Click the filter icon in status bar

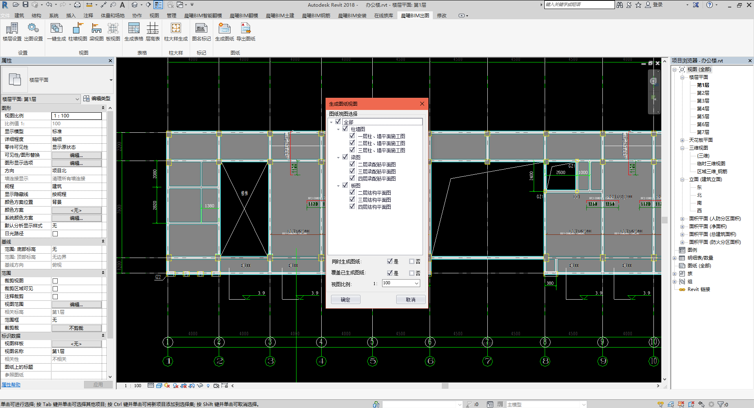[720, 404]
